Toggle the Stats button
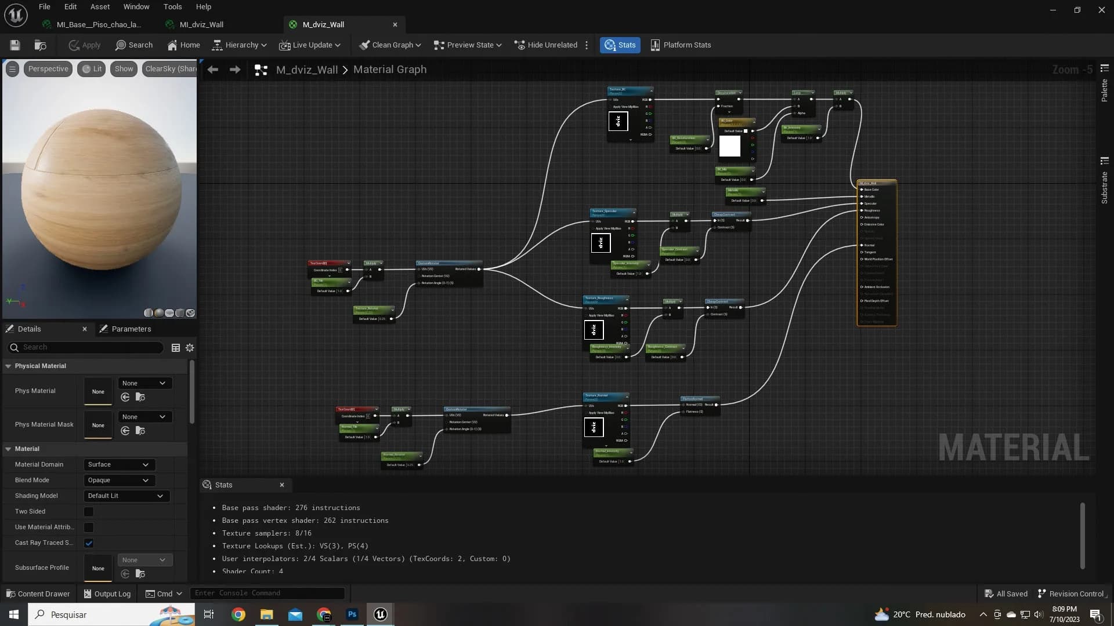The image size is (1114, 626). point(620,45)
